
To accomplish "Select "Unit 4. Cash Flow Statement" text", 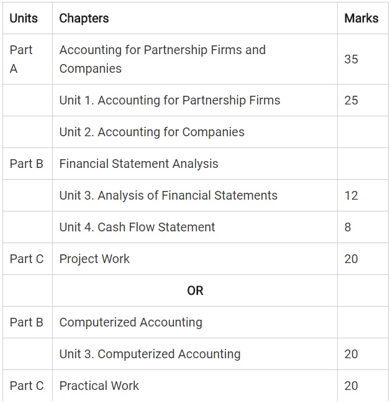I will tap(137, 227).
